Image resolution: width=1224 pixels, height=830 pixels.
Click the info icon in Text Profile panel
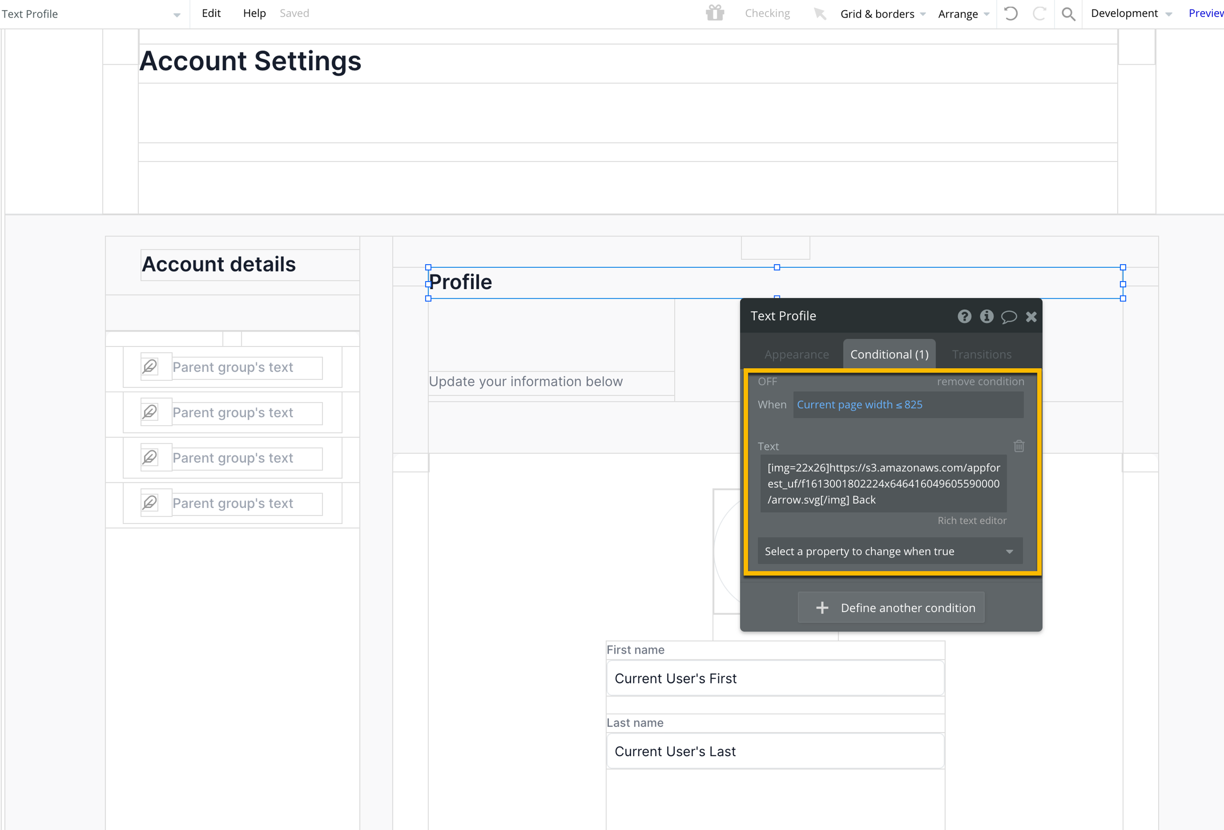coord(987,317)
